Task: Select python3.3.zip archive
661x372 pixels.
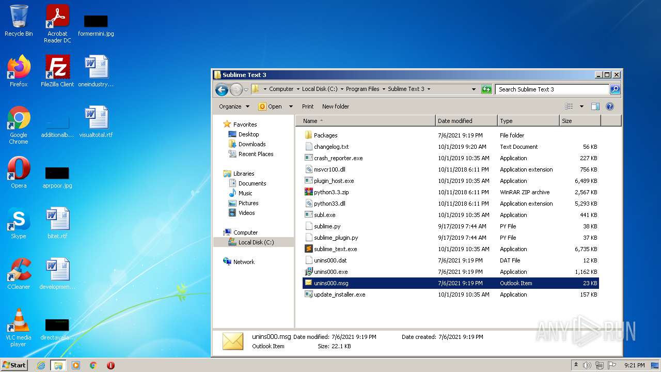Action: click(450, 192)
